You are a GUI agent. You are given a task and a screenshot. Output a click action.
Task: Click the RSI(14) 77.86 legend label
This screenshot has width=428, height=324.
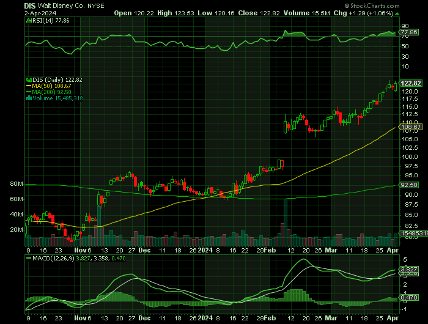coord(51,20)
